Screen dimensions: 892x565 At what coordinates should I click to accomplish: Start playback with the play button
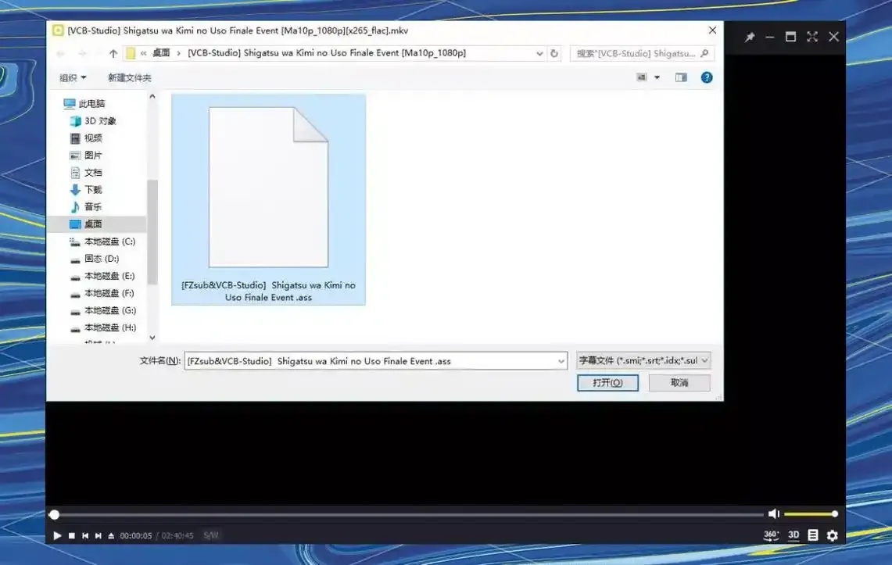pyautogui.click(x=57, y=535)
